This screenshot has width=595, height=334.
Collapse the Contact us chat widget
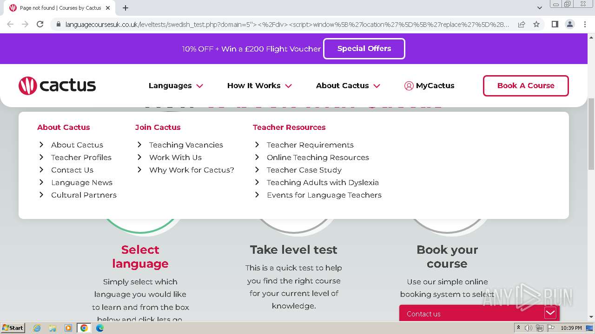click(550, 313)
